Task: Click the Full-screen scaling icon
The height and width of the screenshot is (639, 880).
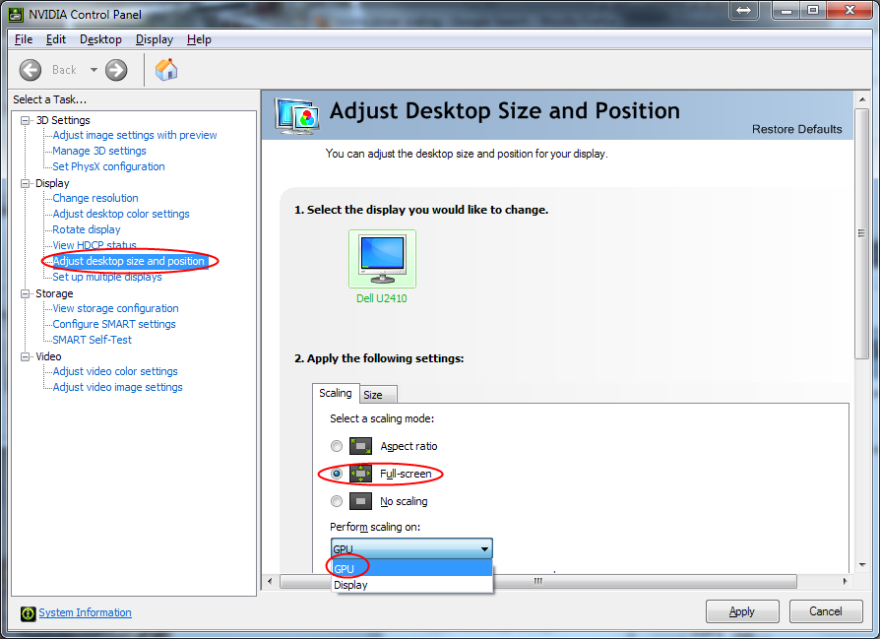Action: [x=360, y=474]
